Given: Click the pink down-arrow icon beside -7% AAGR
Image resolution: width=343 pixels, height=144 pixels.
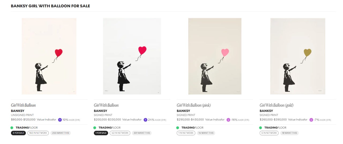Looking at the screenshot, I should (x=311, y=120).
